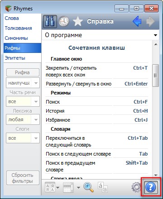The width and height of the screenshot is (163, 199).
Task: Click the 'Главное окно' section header
Action: [x=66, y=59]
